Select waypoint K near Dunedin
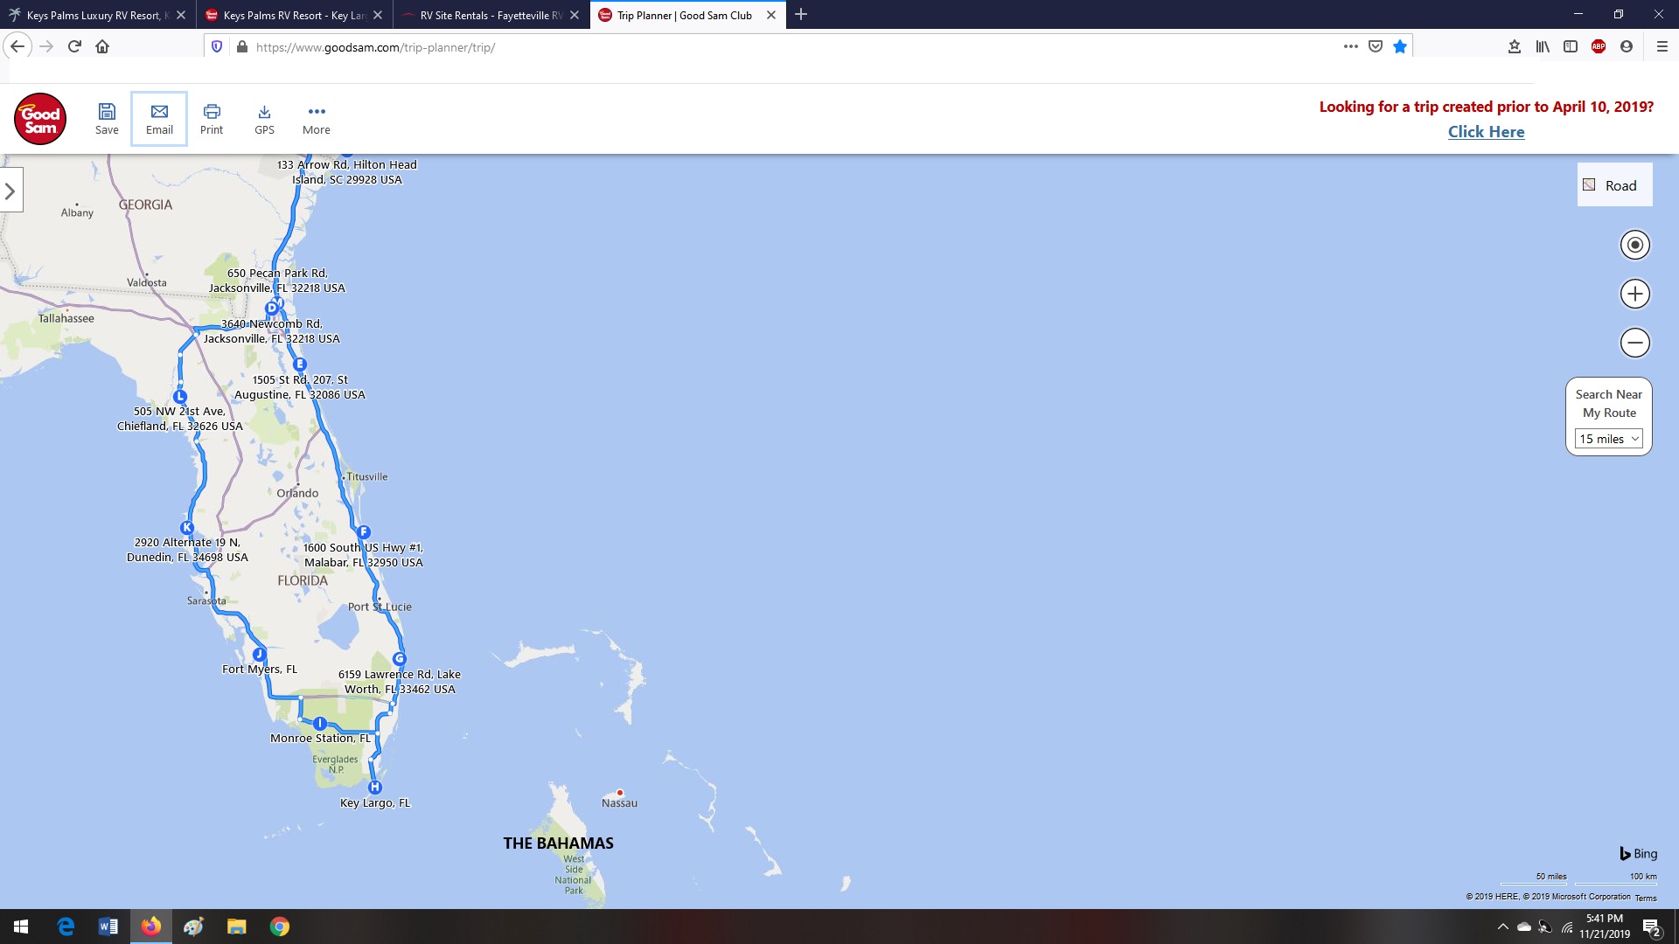The height and width of the screenshot is (944, 1679). [186, 528]
